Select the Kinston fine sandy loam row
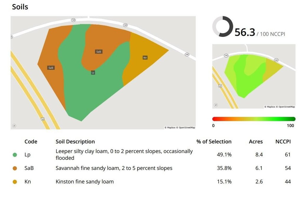The height and width of the screenshot is (206, 302). point(152,182)
